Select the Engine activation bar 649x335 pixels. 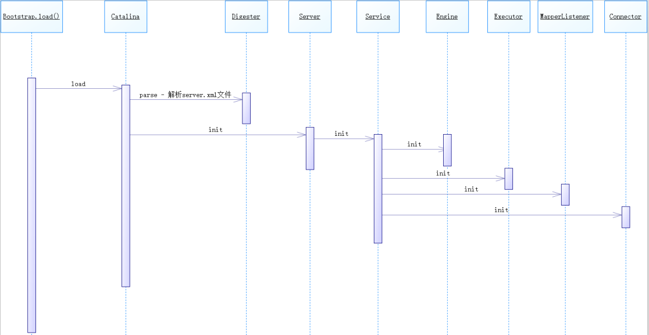[x=447, y=150]
